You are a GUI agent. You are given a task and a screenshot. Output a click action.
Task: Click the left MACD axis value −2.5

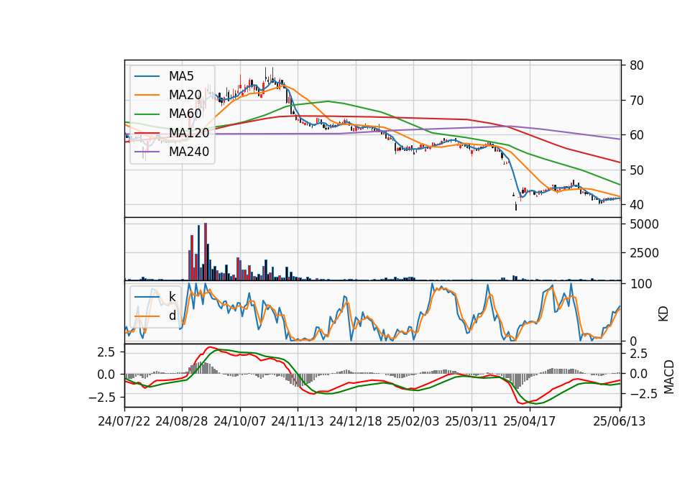(101, 398)
